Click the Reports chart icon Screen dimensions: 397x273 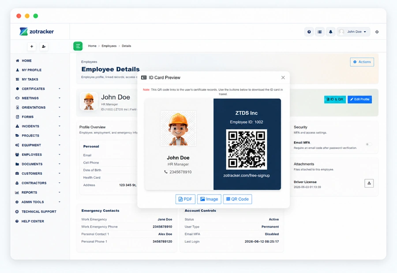click(17, 192)
